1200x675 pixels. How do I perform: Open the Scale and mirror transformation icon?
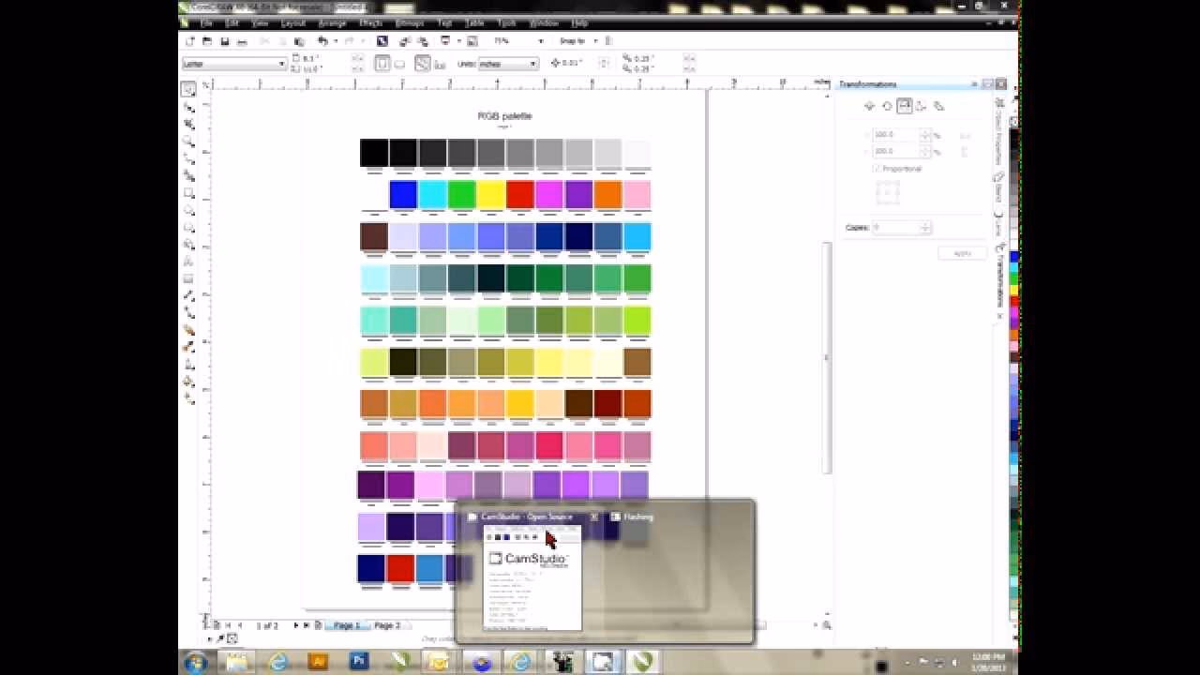pos(904,105)
